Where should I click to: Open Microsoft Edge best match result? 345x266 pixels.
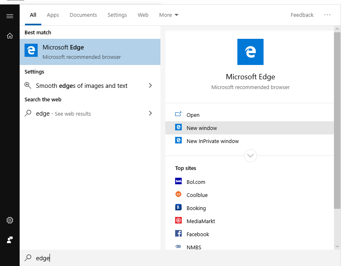coord(90,52)
